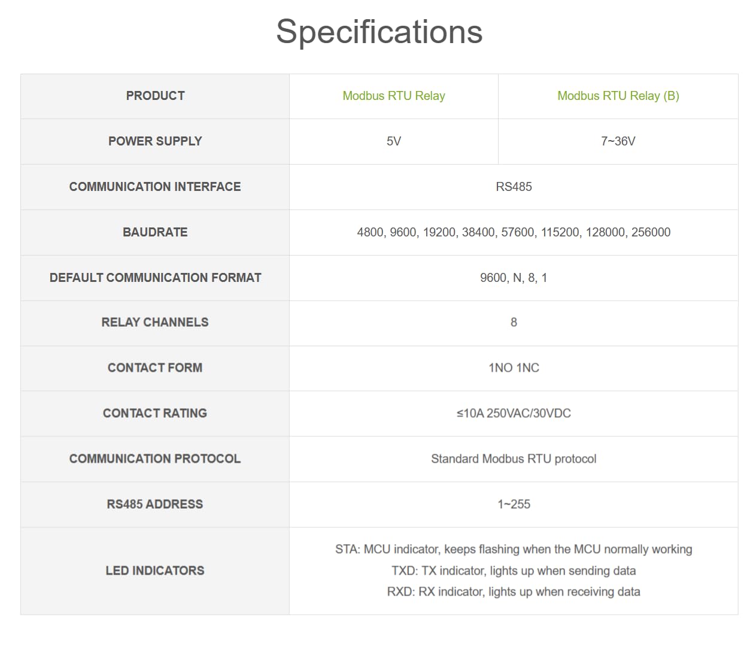Click Standard Modbus RTU protocol text
The height and width of the screenshot is (656, 753).
click(514, 458)
